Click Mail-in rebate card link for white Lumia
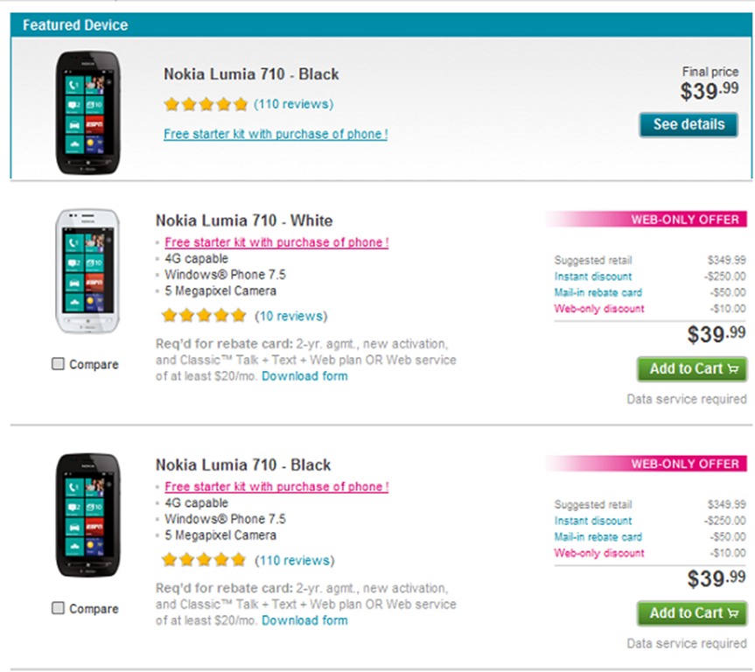755x672 pixels. [598, 292]
